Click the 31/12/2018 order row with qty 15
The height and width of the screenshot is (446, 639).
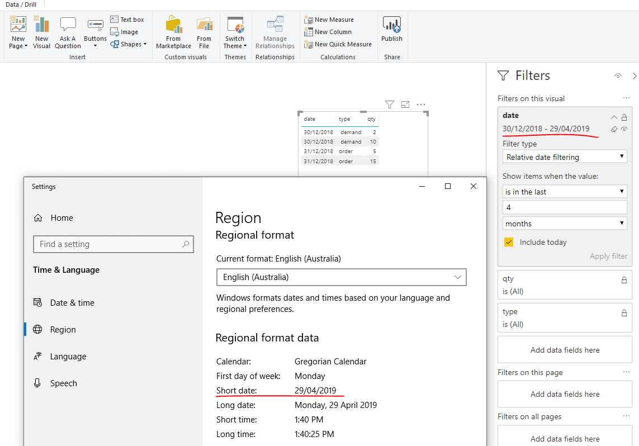click(340, 161)
